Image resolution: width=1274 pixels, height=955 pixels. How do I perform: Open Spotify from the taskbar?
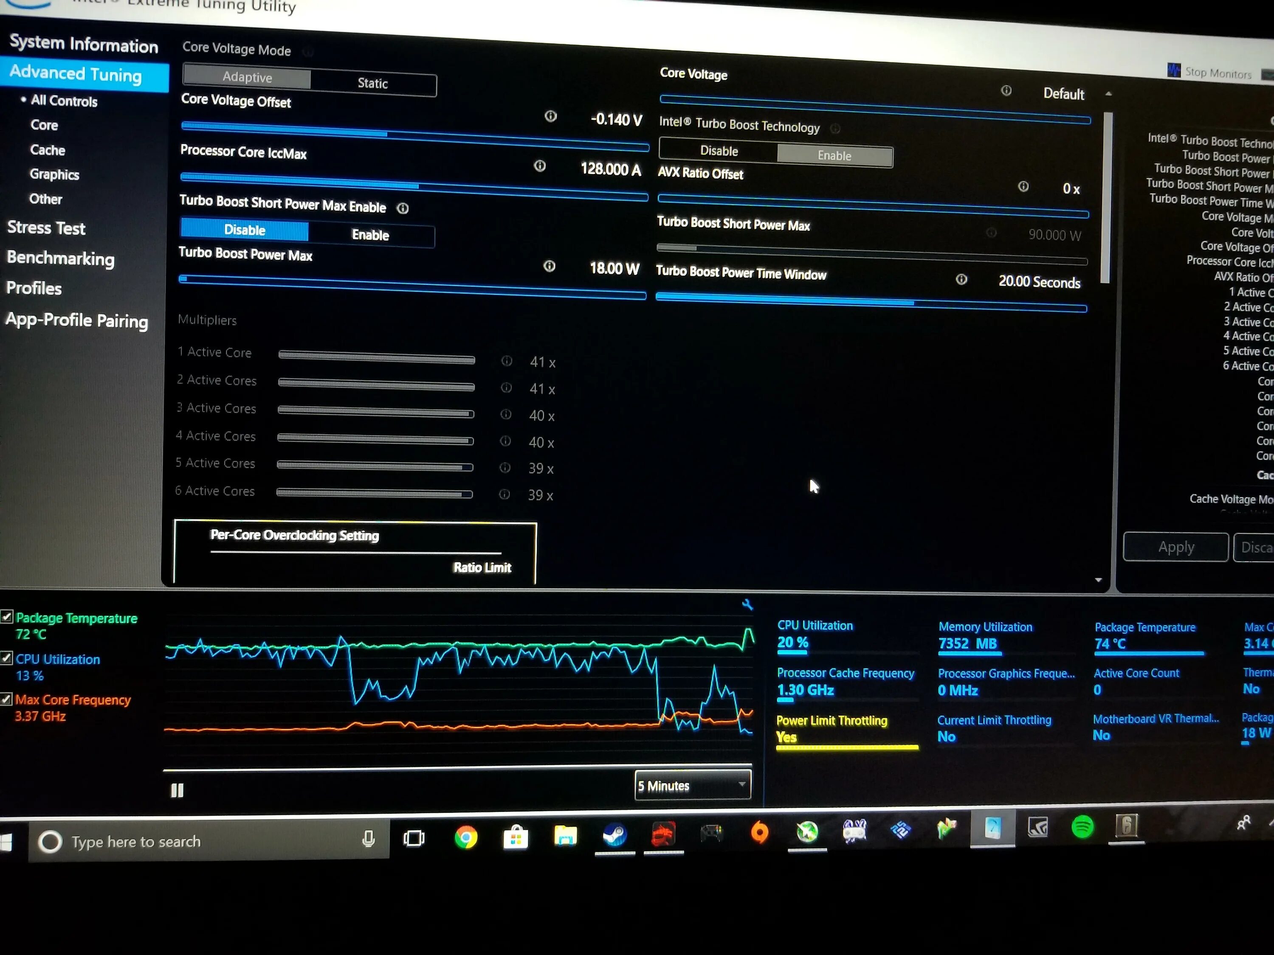click(1082, 827)
